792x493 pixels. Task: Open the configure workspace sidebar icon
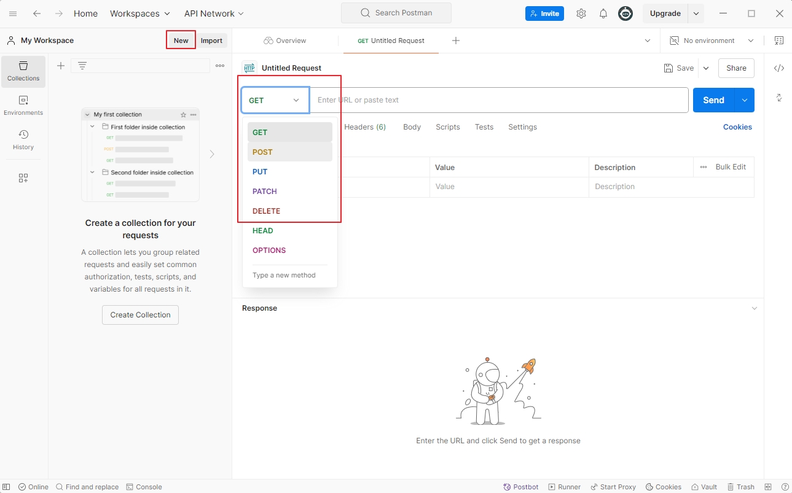[23, 178]
